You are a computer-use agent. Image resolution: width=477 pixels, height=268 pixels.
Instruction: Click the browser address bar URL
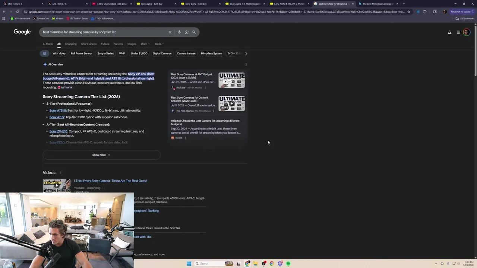click(216, 12)
